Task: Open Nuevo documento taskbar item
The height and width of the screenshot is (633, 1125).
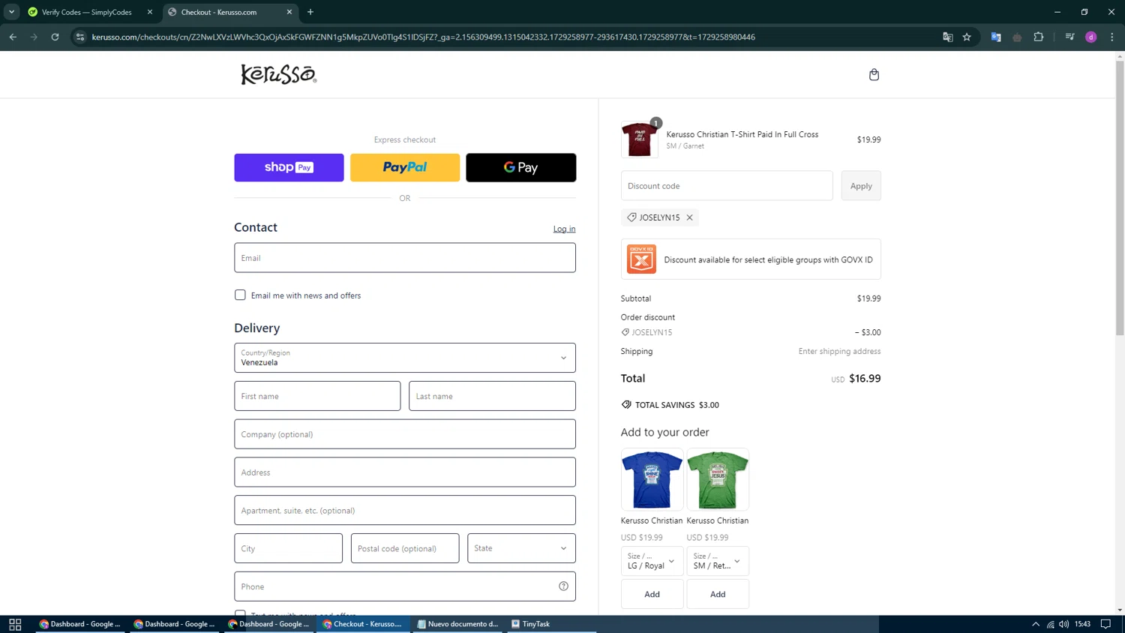Action: tap(458, 624)
